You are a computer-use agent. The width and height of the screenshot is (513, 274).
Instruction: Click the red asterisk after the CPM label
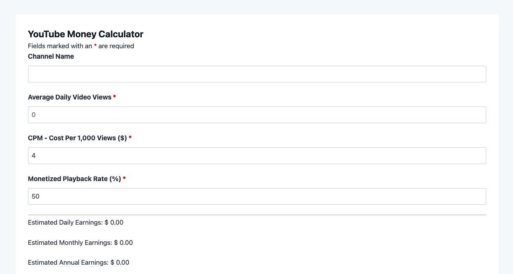coord(130,138)
